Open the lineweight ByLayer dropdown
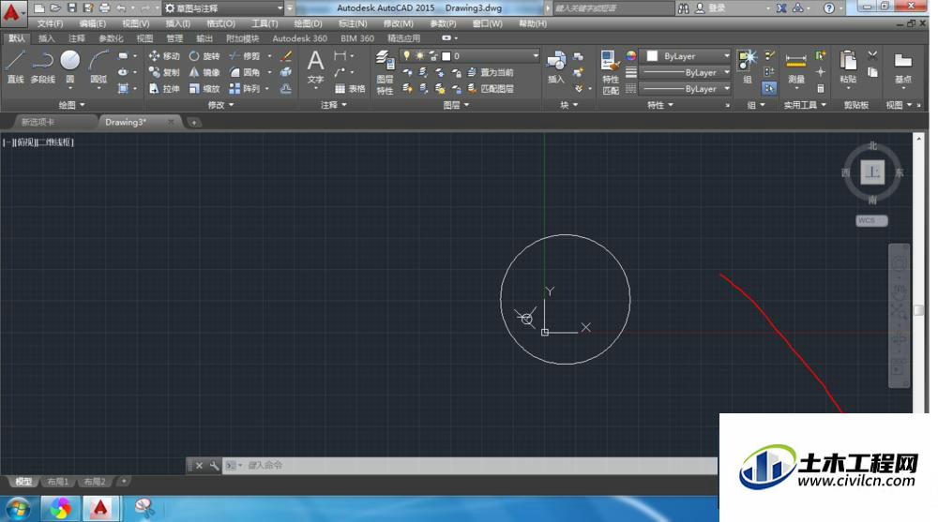This screenshot has height=522, width=938. pyautogui.click(x=687, y=72)
